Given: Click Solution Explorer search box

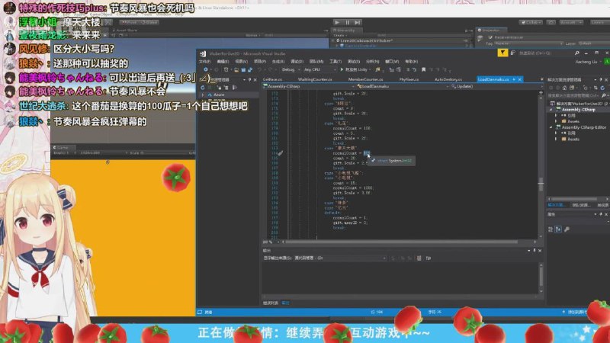Looking at the screenshot, I should point(576,96).
